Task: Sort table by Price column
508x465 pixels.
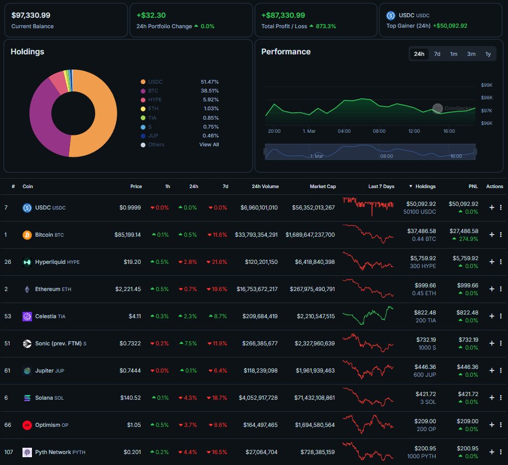Action: click(x=136, y=187)
